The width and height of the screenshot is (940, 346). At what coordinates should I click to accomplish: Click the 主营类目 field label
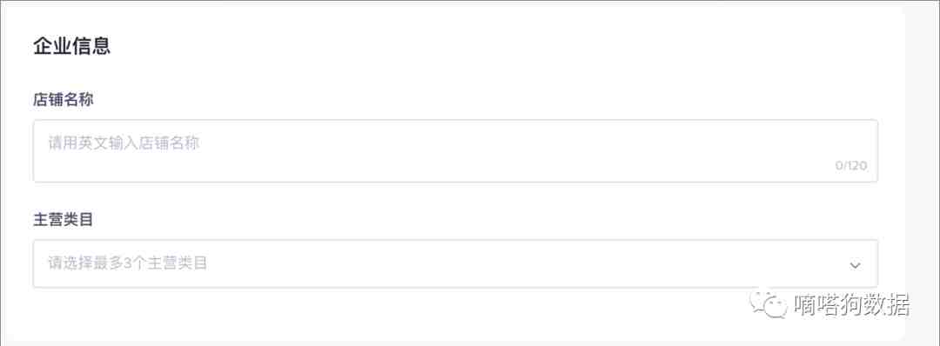coord(63,220)
